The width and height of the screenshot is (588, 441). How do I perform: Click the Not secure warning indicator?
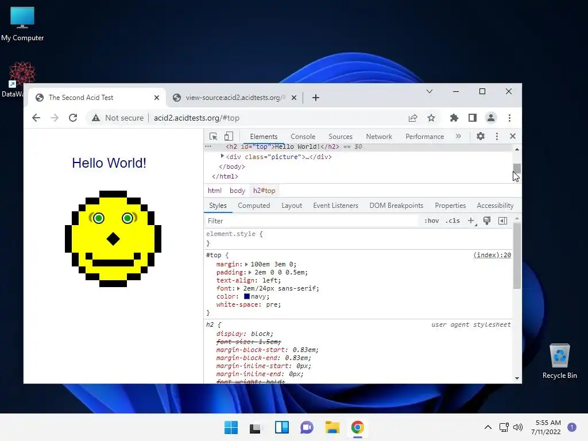(117, 118)
